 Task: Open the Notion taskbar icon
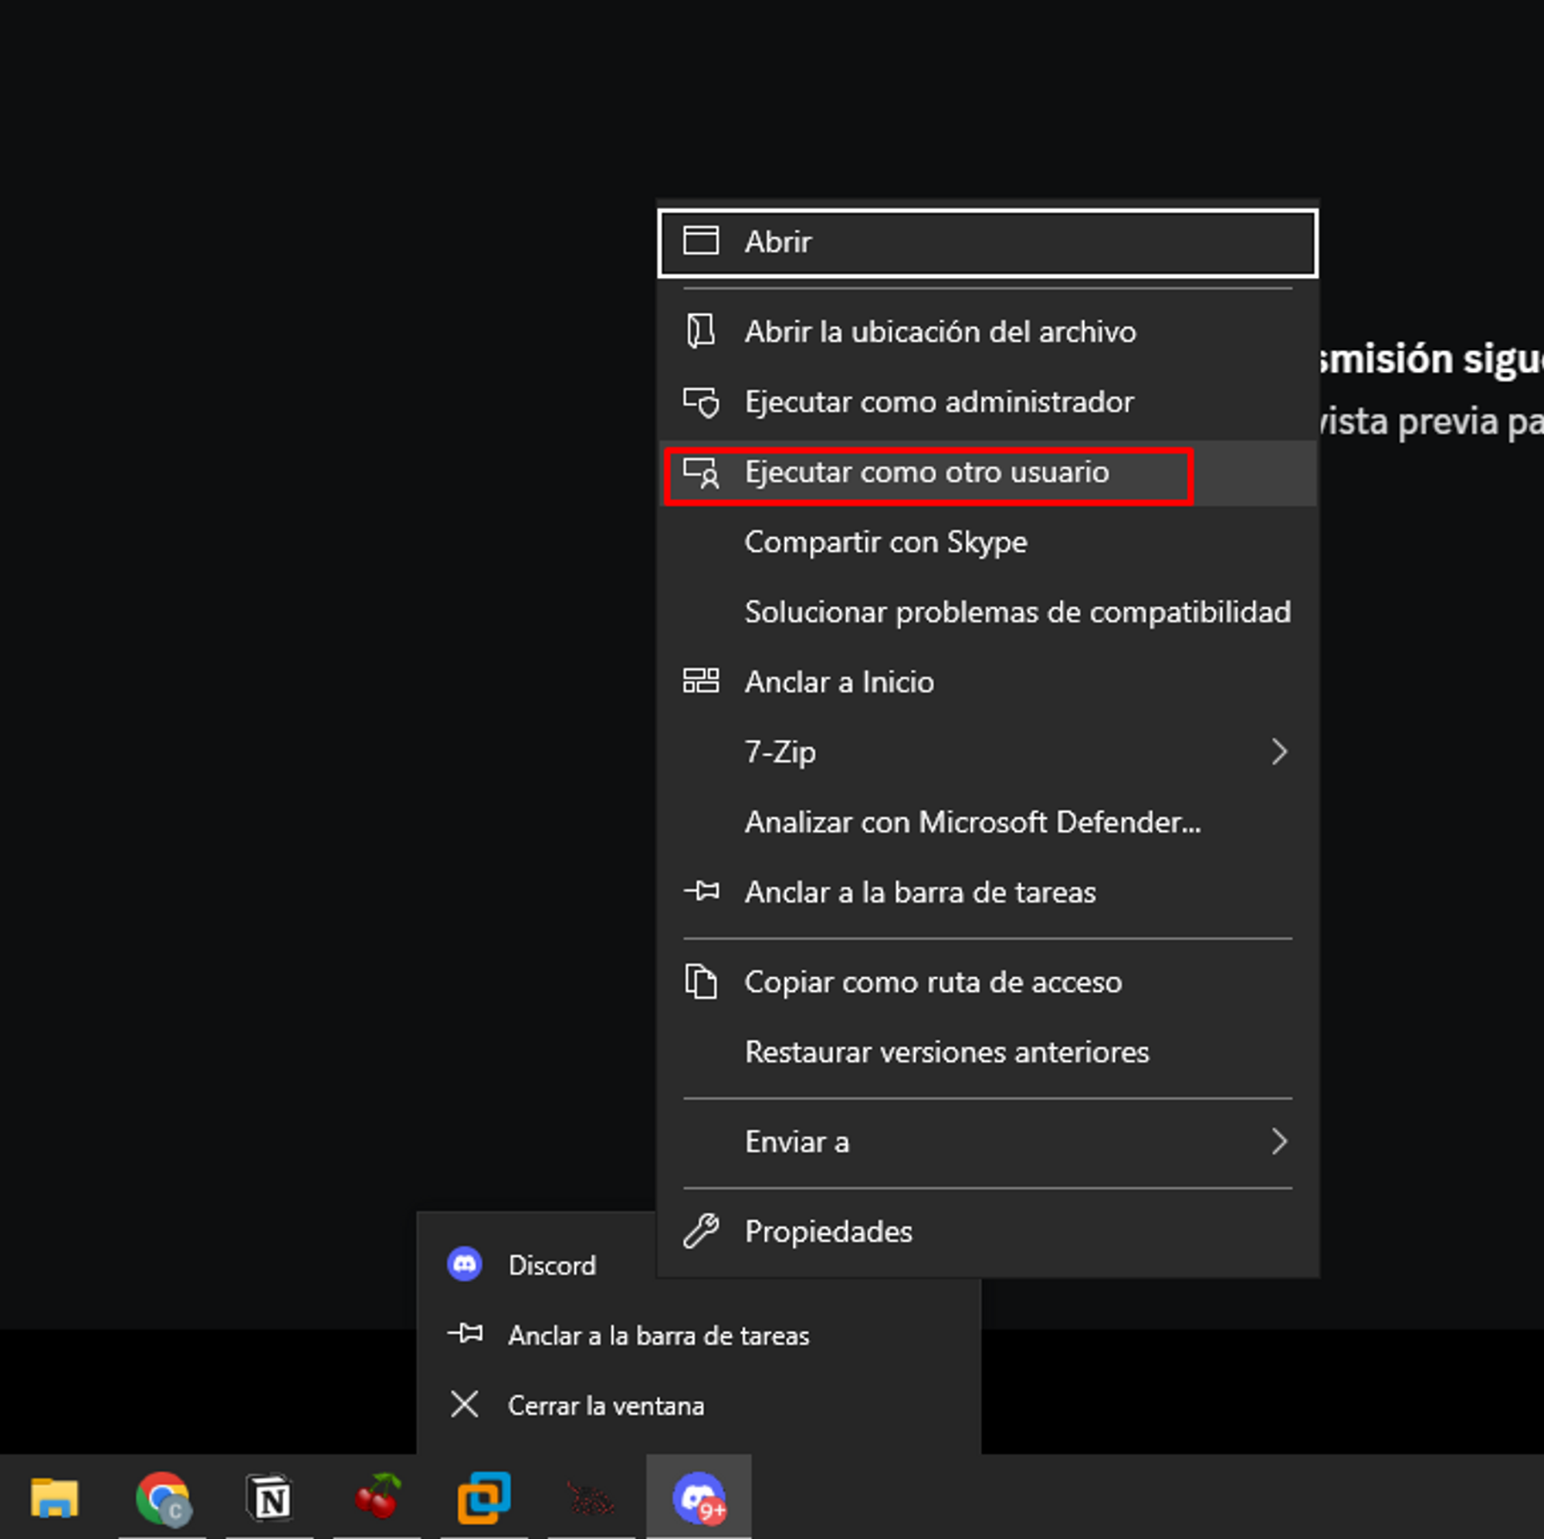pos(270,1496)
